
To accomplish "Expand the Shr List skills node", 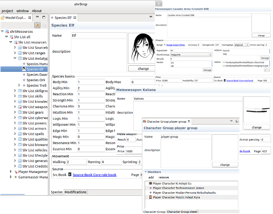I will pyautogui.click(x=15, y=96).
